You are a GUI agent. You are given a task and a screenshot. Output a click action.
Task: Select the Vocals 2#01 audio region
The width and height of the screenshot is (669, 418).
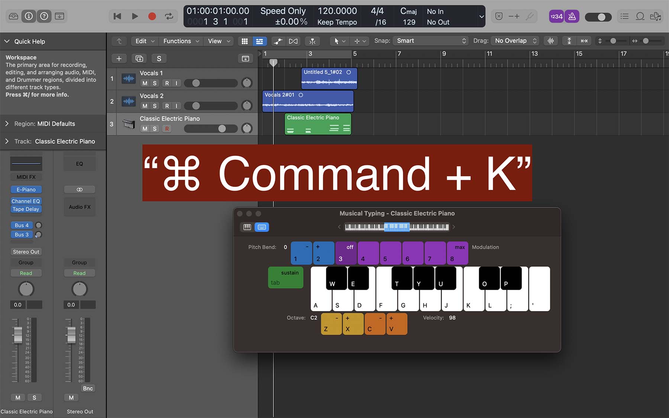(308, 101)
